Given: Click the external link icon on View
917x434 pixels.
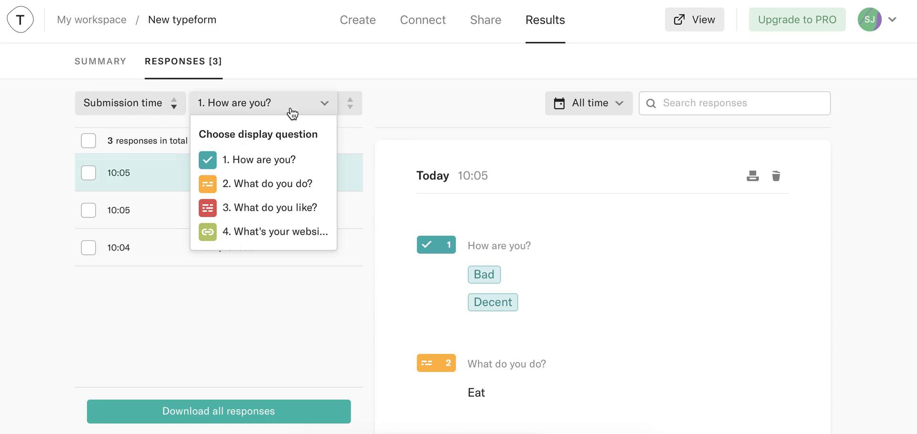Looking at the screenshot, I should (x=679, y=20).
